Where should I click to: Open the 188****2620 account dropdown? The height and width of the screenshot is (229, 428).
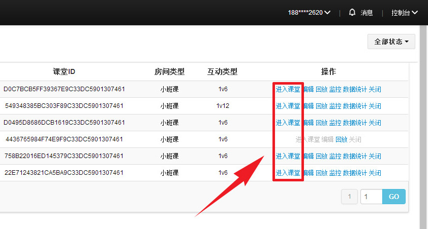[x=309, y=13]
